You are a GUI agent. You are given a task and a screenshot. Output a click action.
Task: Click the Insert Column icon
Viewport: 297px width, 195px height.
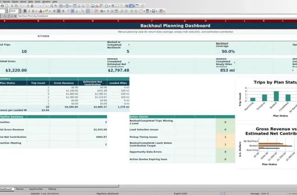click(x=67, y=6)
